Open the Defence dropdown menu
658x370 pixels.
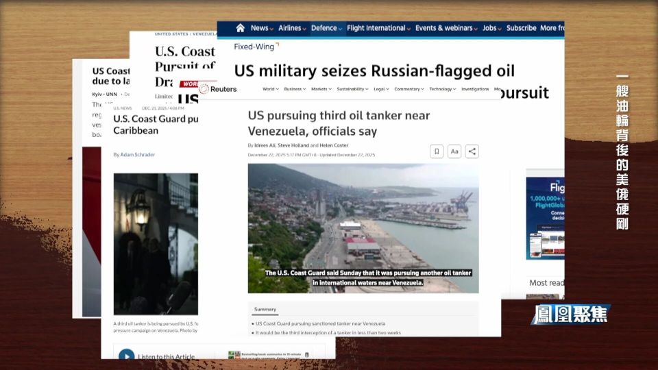click(x=326, y=28)
